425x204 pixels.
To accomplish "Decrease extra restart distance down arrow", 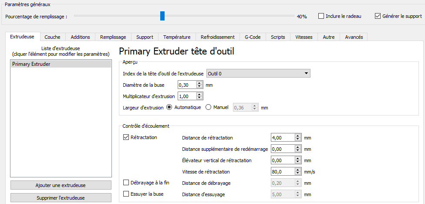I will pyautogui.click(x=298, y=151).
